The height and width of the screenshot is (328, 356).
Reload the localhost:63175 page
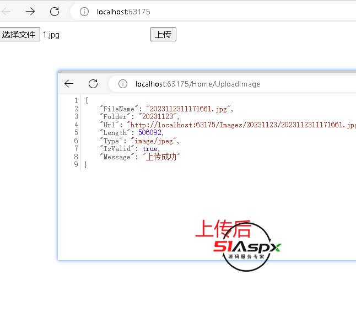click(x=55, y=12)
